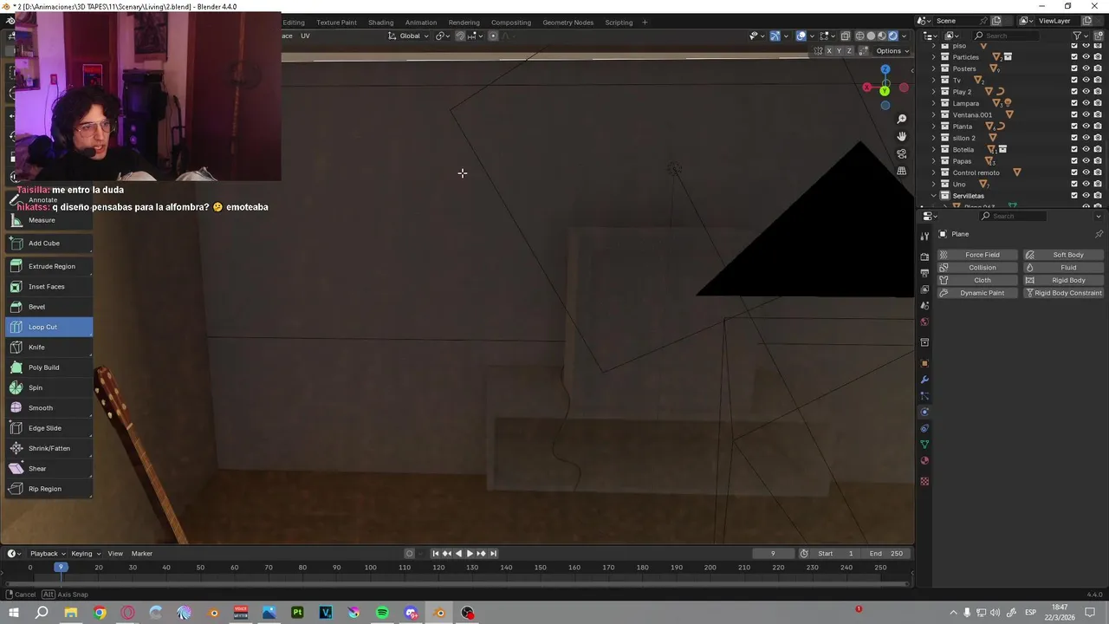Open the Spotify taskbar icon
This screenshot has width=1109, height=624.
coord(382,613)
